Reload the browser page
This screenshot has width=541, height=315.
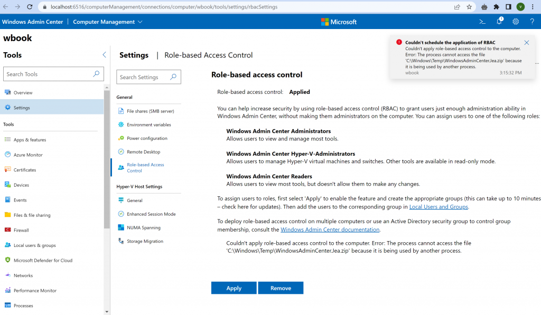click(x=30, y=6)
